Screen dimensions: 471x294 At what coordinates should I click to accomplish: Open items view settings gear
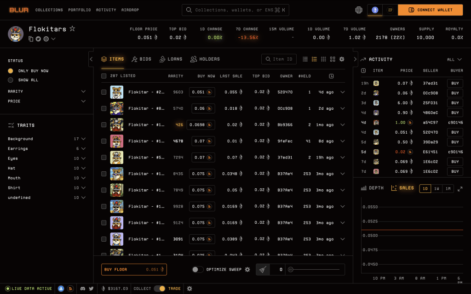[x=342, y=59]
